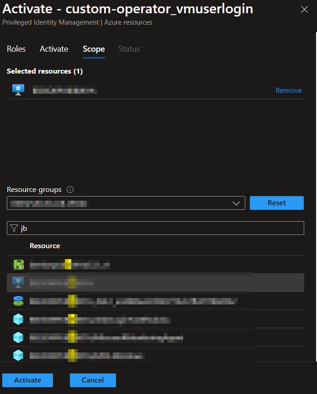Focus the filter field containing 'jb'
This screenshot has height=394, width=317.
click(155, 228)
